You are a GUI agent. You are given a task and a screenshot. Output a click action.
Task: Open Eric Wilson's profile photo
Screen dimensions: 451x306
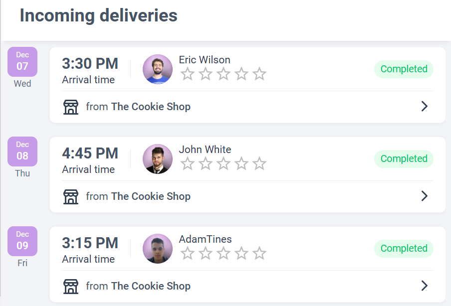point(158,69)
